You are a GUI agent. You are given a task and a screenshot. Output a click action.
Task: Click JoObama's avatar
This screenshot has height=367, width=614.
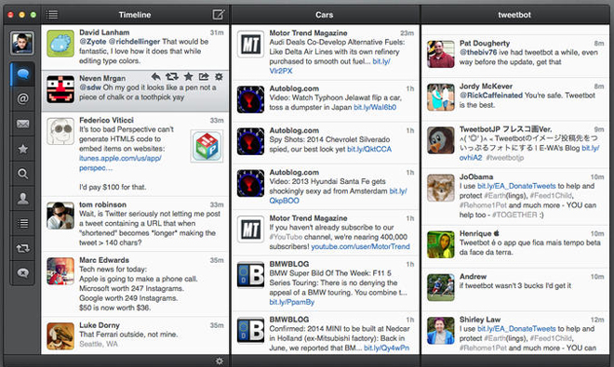[x=441, y=188]
